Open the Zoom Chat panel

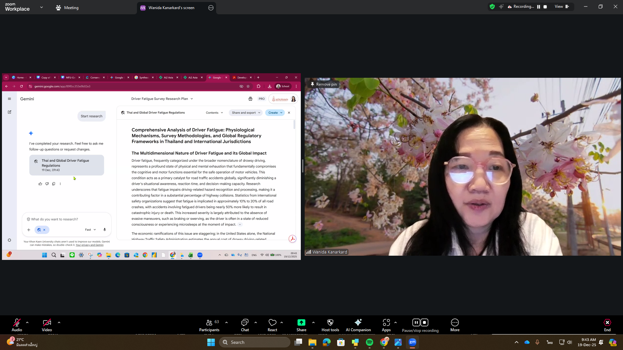pos(245,322)
